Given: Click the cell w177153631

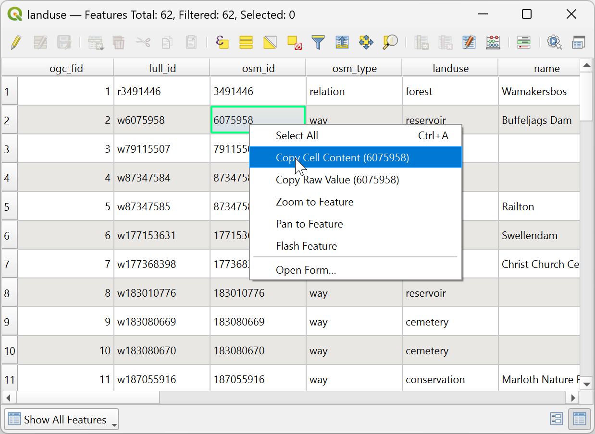Looking at the screenshot, I should (x=162, y=235).
